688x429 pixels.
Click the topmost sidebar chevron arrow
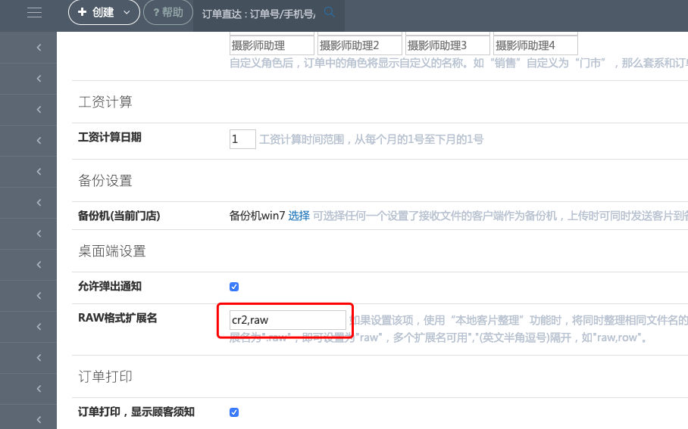(39, 48)
